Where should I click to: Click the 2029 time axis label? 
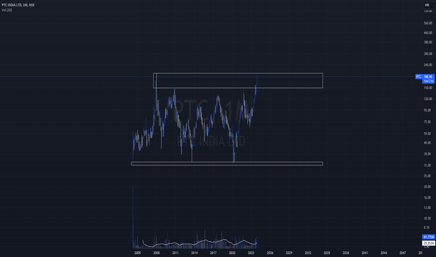(289, 253)
